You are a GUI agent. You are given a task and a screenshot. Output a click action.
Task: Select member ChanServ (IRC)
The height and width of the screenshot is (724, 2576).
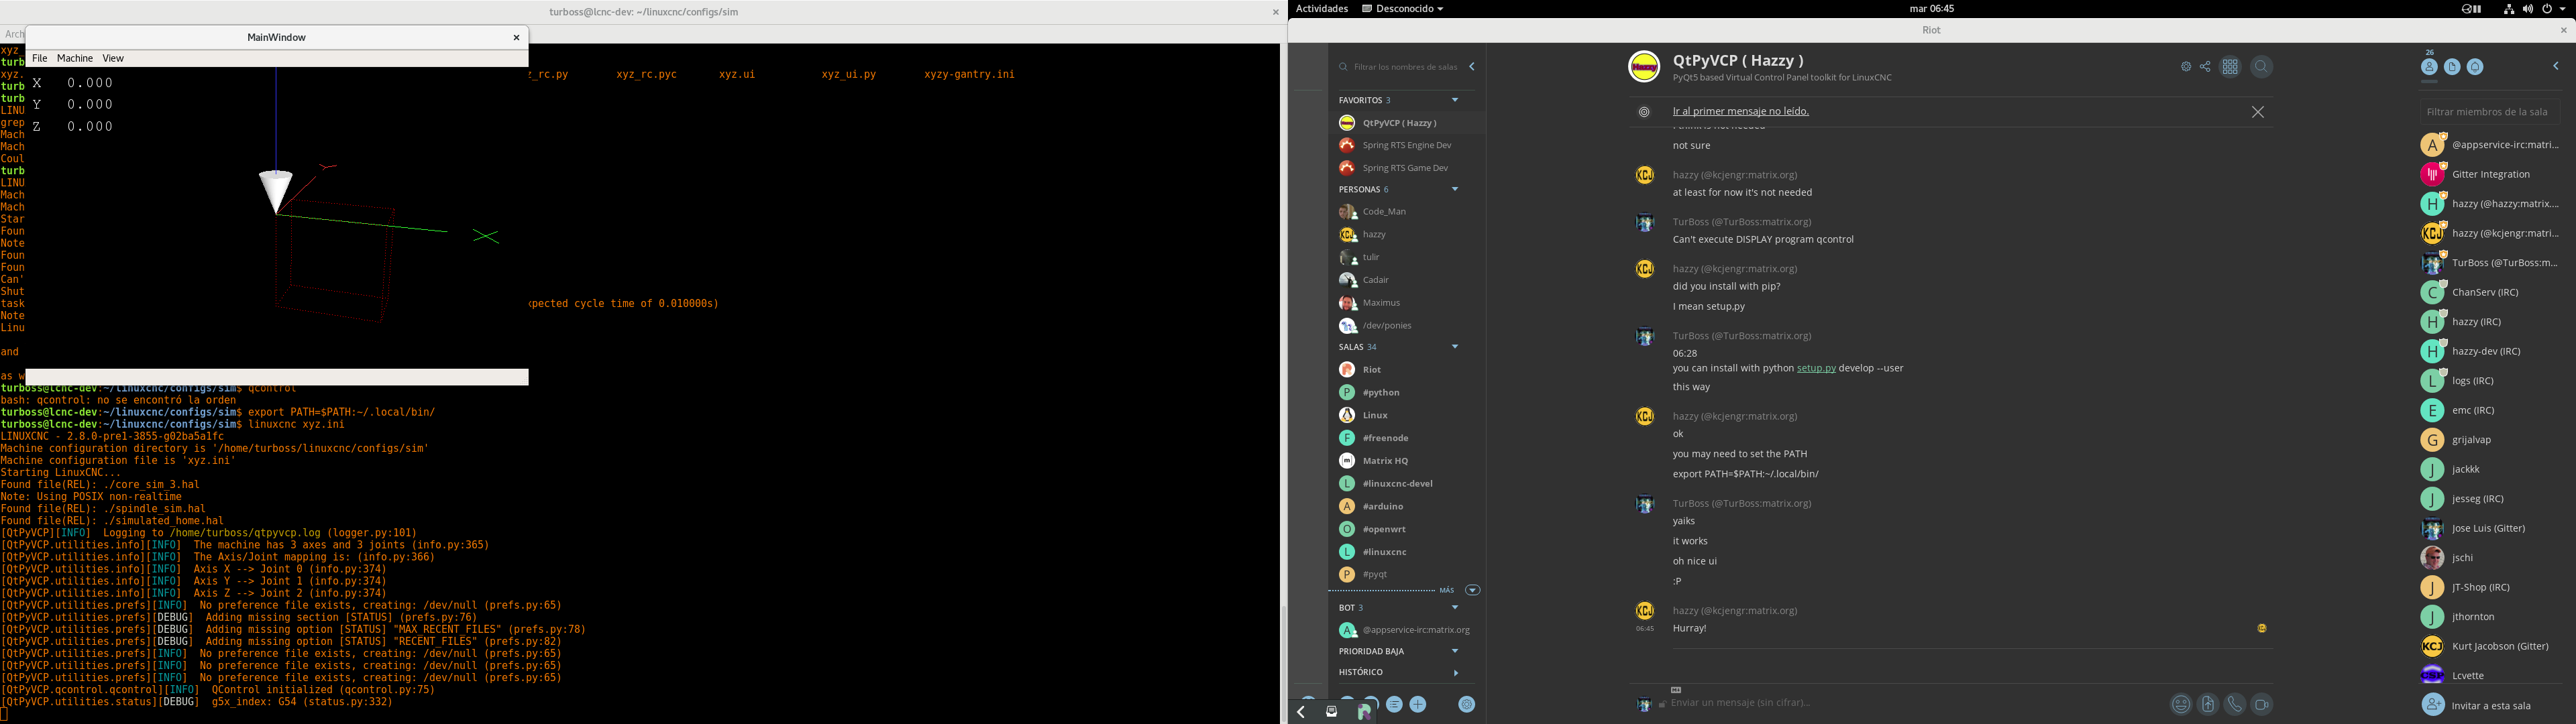(2489, 292)
